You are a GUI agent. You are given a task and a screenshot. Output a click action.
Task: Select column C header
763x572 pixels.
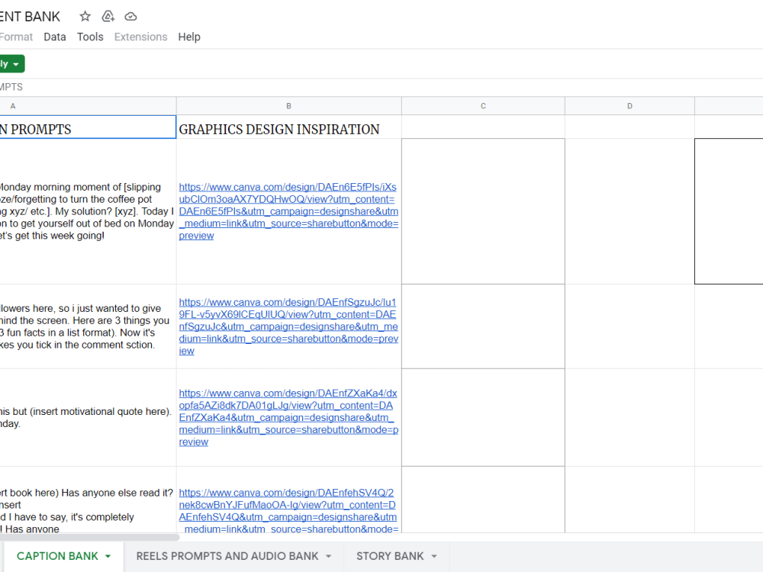[x=483, y=106]
